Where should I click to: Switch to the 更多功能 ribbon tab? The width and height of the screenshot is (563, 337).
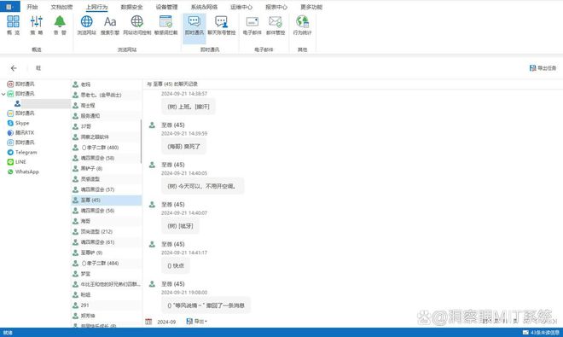coord(311,7)
